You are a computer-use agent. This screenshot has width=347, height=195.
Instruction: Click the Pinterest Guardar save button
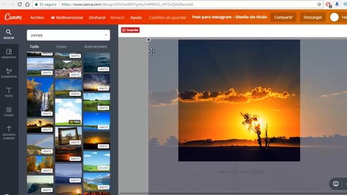pos(130,30)
